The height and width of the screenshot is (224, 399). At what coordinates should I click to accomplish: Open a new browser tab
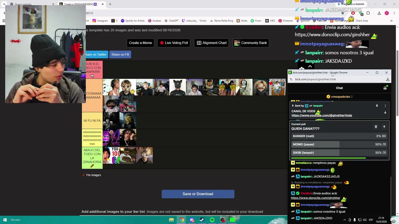pos(110,4)
